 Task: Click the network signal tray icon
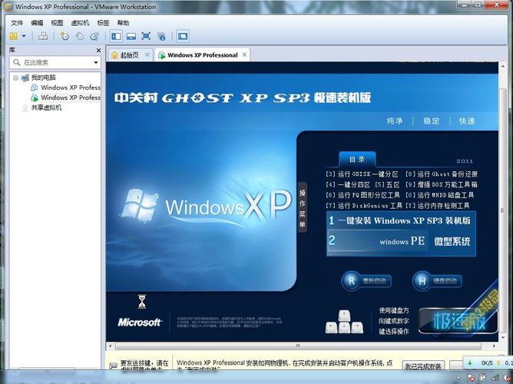(495, 377)
